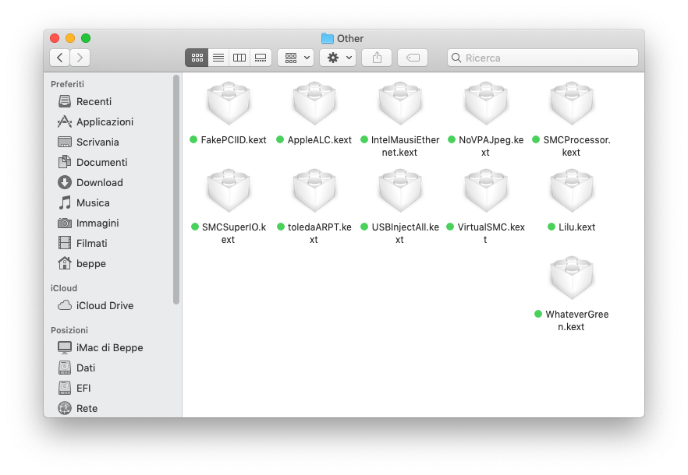Open the group-by arrangement dropdown
688x475 pixels.
[296, 58]
